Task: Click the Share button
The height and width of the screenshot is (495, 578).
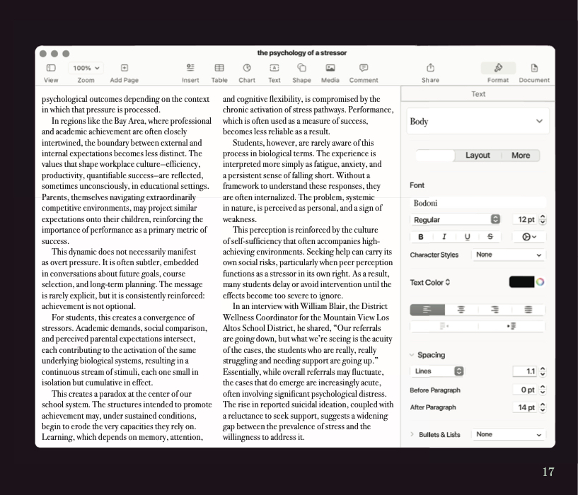Action: [430, 72]
